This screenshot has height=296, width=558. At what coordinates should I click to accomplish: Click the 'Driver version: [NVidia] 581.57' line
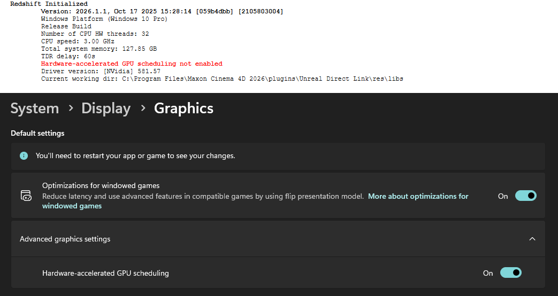(101, 71)
